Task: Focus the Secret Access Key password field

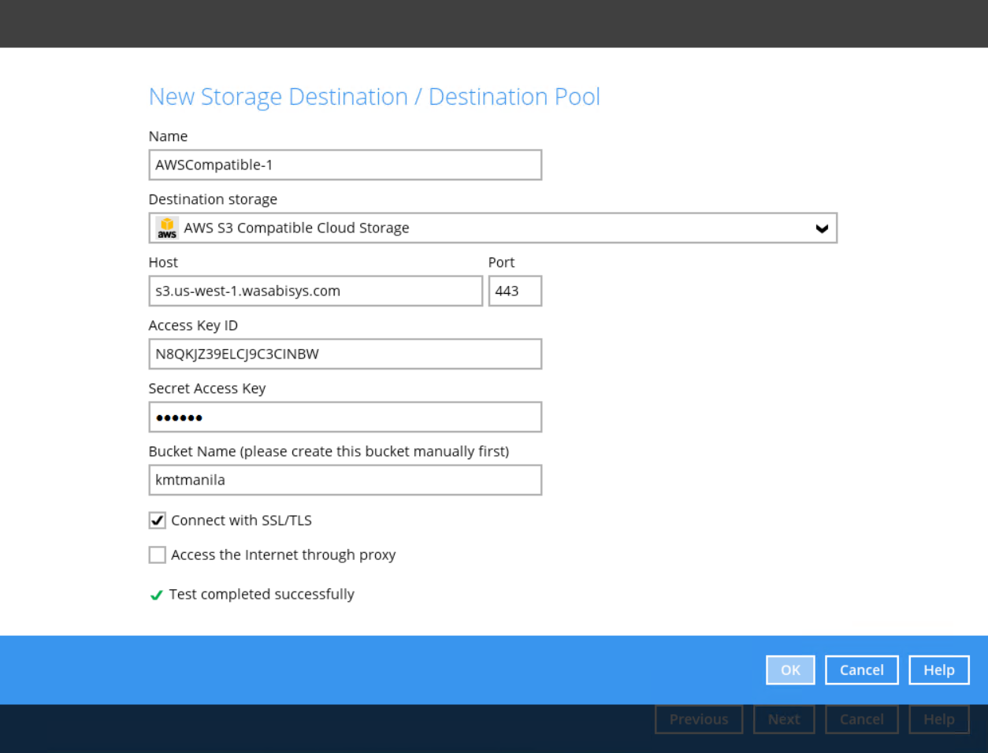Action: (x=345, y=417)
